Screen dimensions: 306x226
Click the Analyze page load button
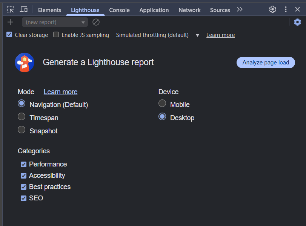pos(266,63)
